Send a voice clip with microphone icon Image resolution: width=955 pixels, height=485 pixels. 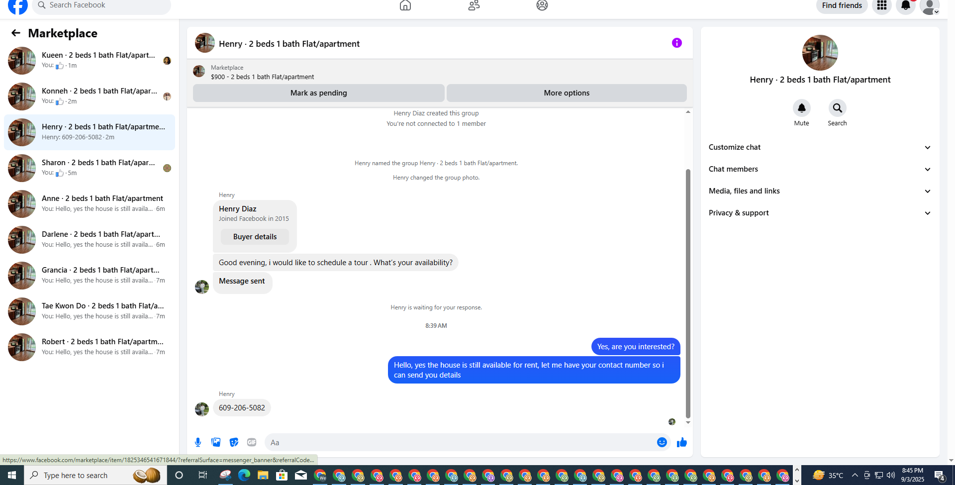click(198, 442)
